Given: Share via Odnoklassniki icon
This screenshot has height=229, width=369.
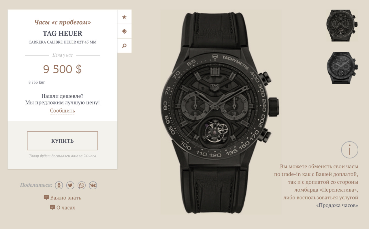Looking at the screenshot, I should pos(59,185).
